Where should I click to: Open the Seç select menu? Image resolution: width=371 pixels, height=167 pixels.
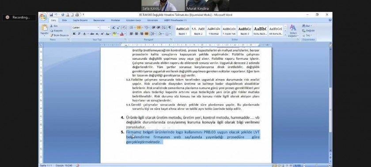(x=307, y=35)
